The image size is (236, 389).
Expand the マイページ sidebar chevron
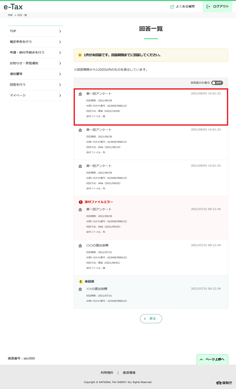[x=60, y=95]
